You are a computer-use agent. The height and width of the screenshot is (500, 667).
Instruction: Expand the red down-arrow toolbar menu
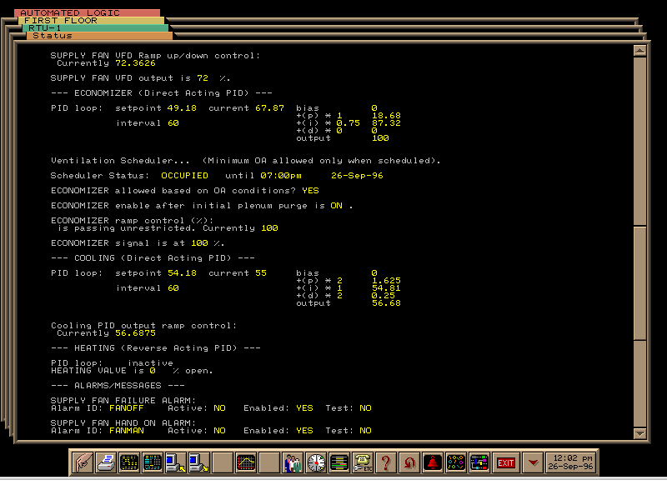coord(534,462)
